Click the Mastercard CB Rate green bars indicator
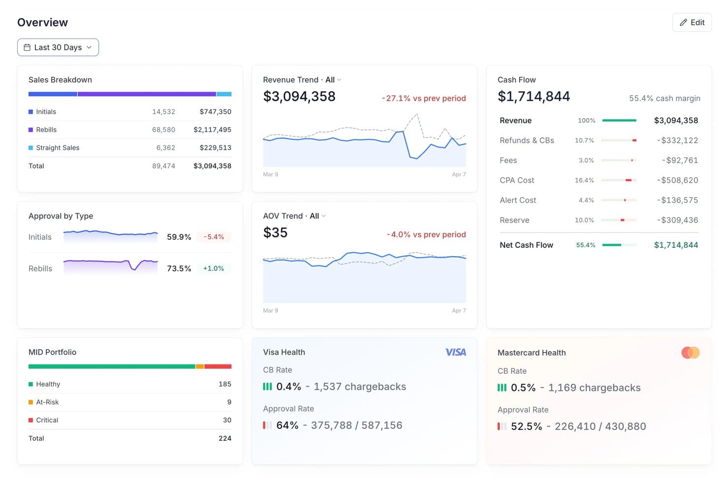Viewport: 728px width, 486px height. pyautogui.click(x=502, y=388)
